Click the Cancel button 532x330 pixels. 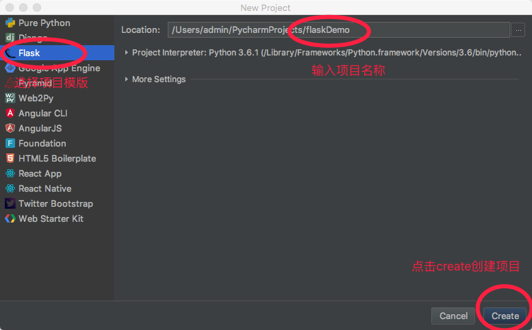453,316
